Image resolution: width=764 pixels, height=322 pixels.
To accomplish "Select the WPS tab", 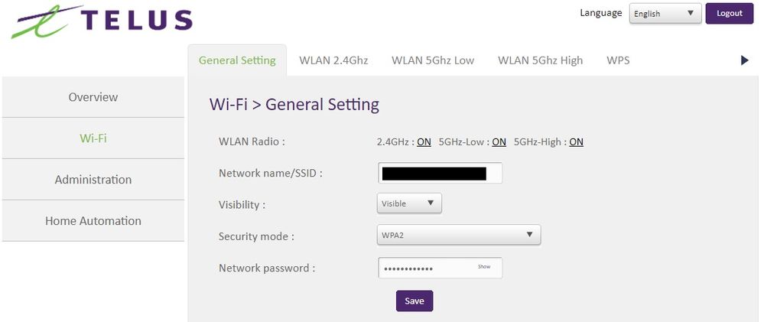I will tap(618, 60).
